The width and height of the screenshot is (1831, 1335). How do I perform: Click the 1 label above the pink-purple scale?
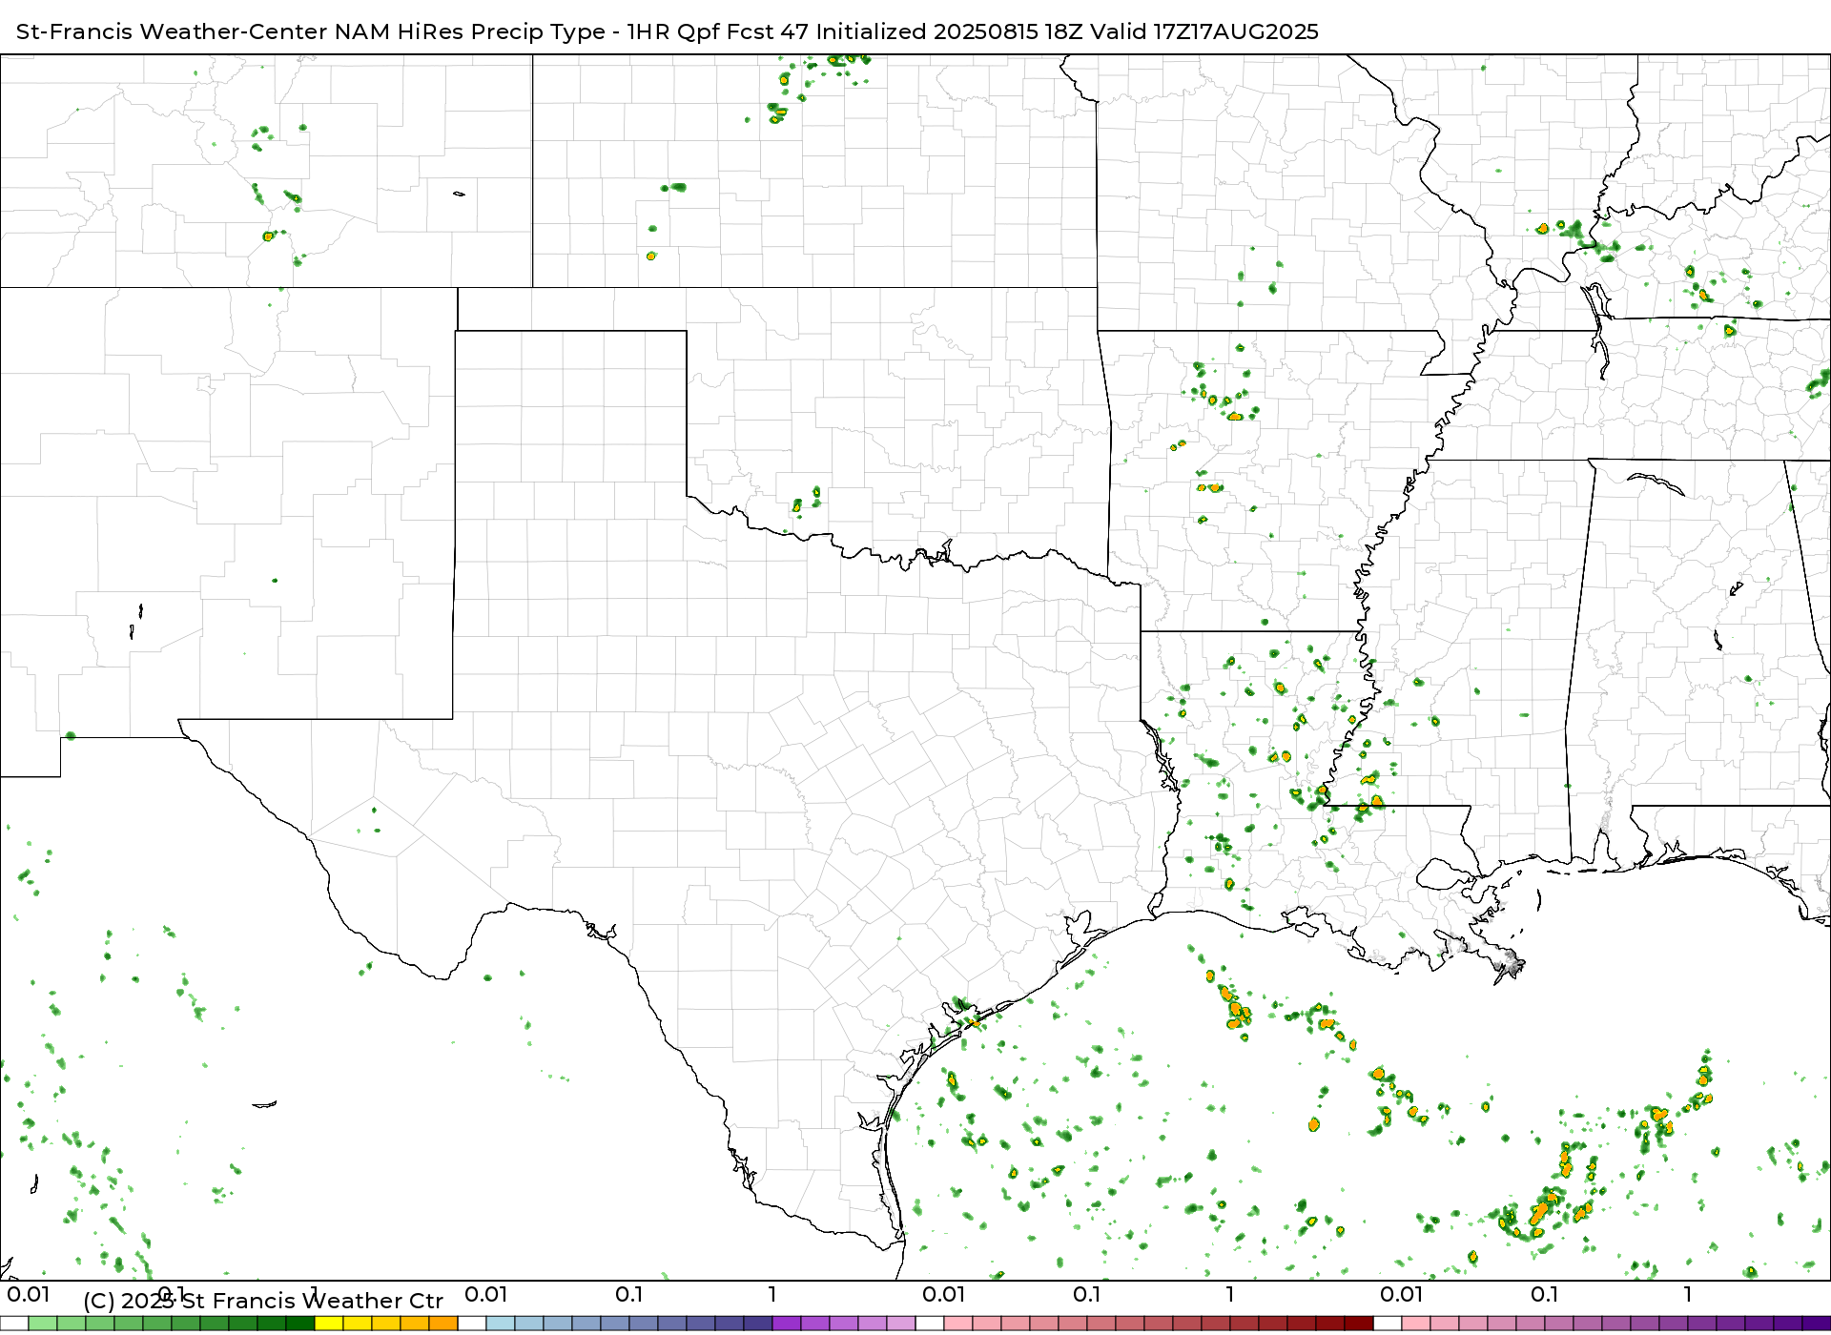pyautogui.click(x=1688, y=1294)
